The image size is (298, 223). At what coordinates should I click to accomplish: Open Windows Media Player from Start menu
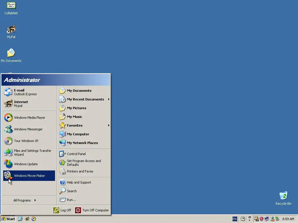29,118
